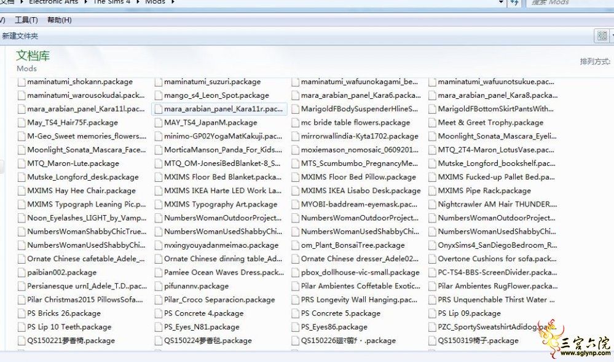Viewport: 614px width, 362px height.
Task: Select file icon of PS Concrete 4.package
Action: click(x=158, y=313)
